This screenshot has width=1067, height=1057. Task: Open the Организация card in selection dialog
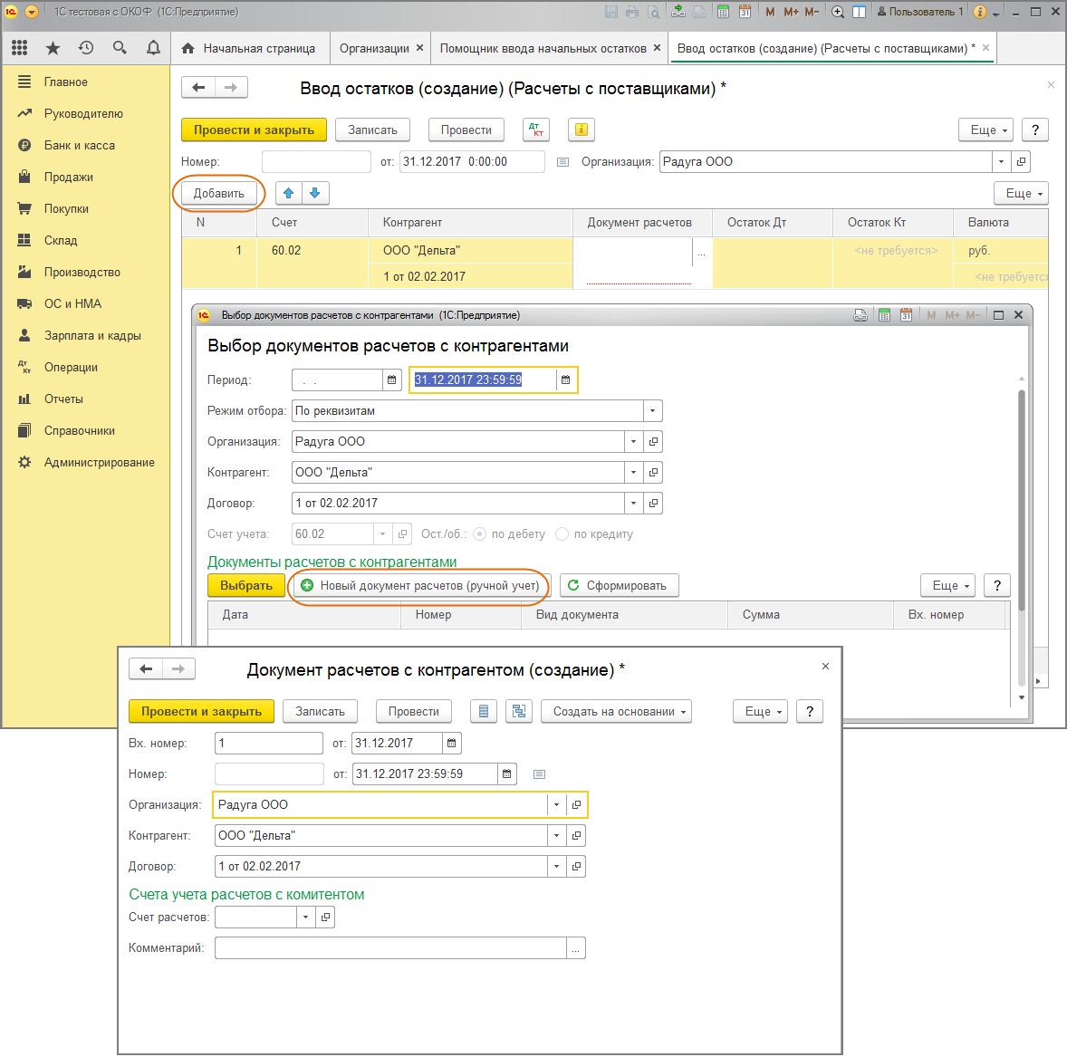coord(653,442)
